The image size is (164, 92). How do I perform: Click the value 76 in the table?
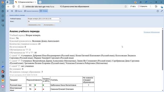[x=30, y=89]
